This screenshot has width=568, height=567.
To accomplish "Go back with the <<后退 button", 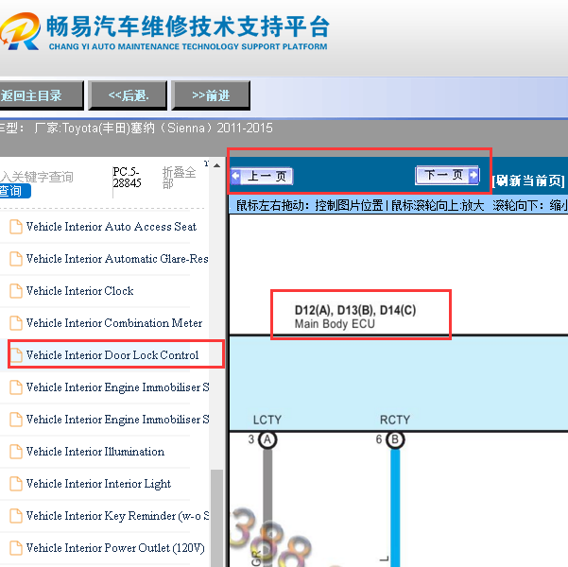I will 128,95.
